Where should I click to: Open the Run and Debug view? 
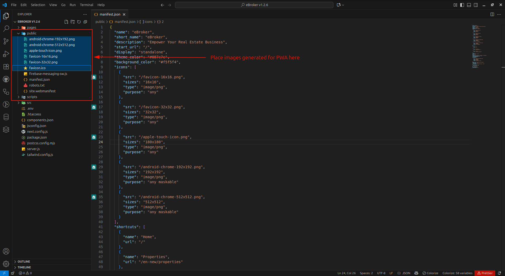tap(6, 54)
